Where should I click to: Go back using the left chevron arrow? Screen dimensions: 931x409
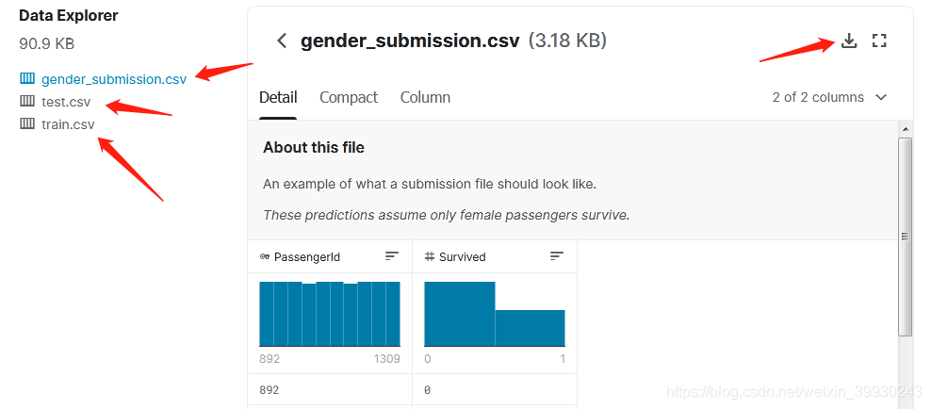point(282,41)
